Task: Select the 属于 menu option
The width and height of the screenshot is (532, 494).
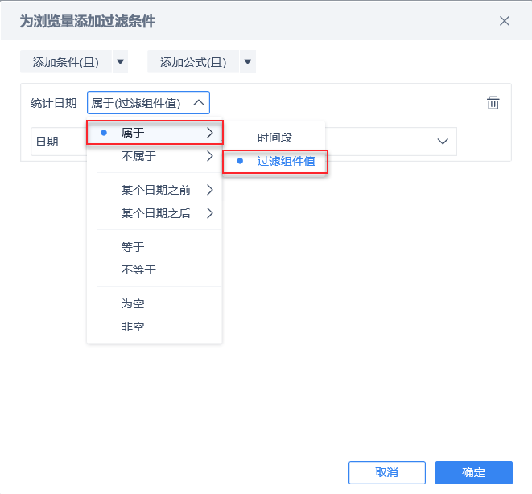Action: pyautogui.click(x=155, y=133)
